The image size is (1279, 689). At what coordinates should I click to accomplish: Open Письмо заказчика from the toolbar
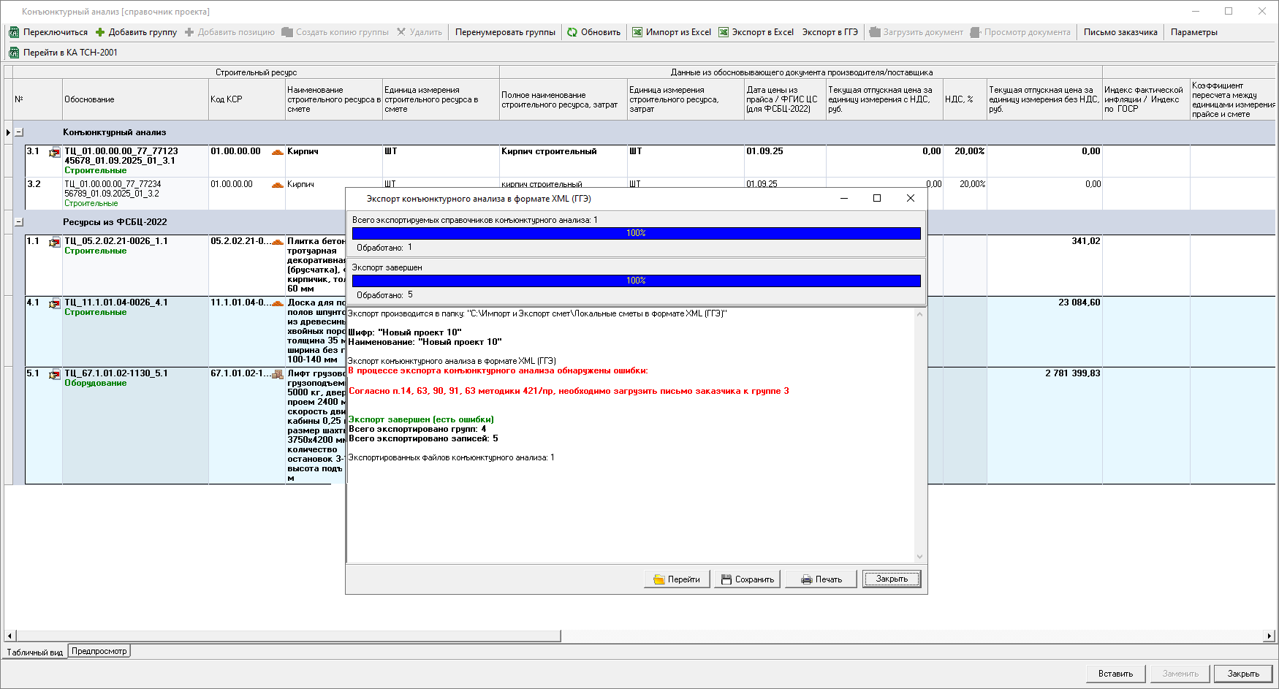[x=1120, y=32]
